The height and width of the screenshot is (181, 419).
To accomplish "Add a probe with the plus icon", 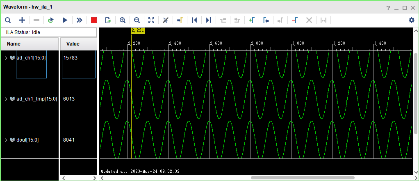I will point(22,20).
